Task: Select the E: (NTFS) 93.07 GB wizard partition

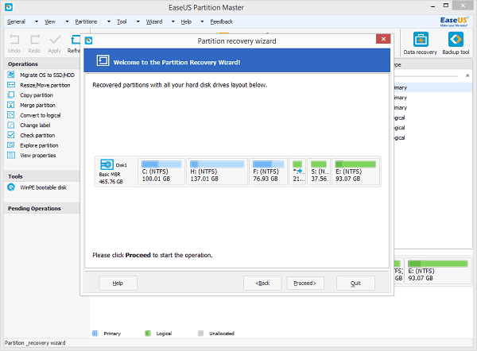Action: pos(355,172)
